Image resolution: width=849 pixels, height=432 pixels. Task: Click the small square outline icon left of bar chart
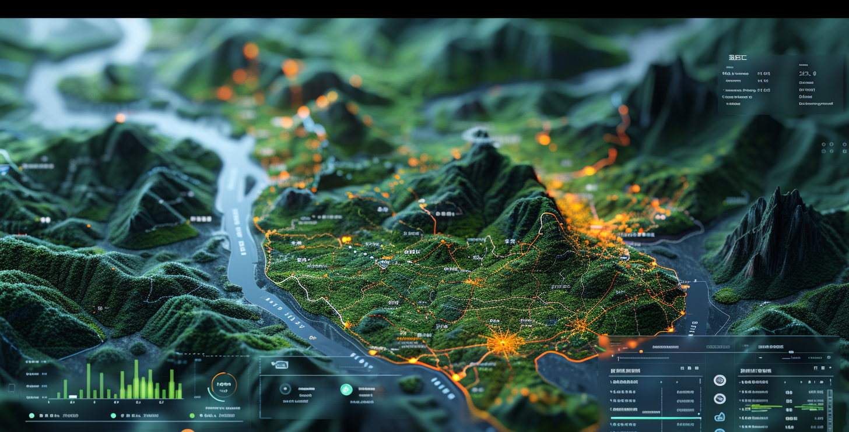tap(12, 388)
